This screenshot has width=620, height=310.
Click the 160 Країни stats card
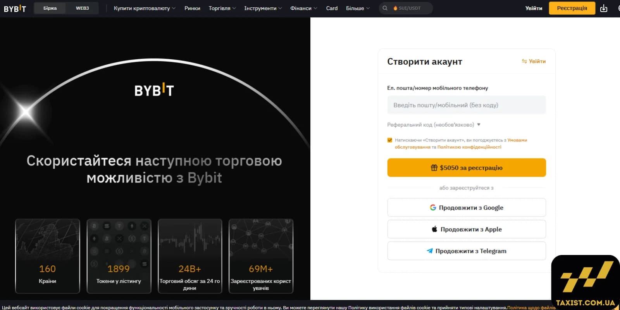pyautogui.click(x=47, y=256)
